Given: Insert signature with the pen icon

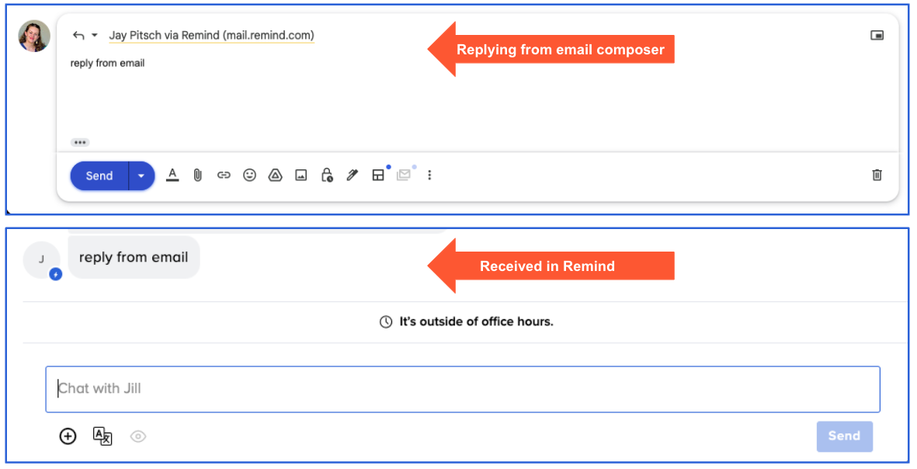Looking at the screenshot, I should [353, 175].
